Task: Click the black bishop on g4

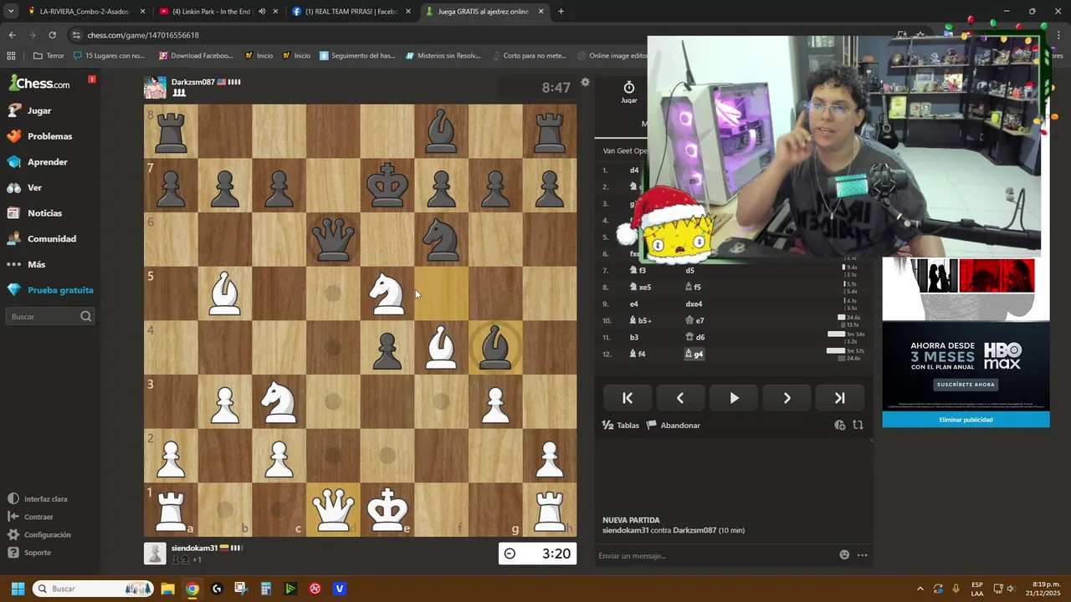Action: click(x=495, y=347)
